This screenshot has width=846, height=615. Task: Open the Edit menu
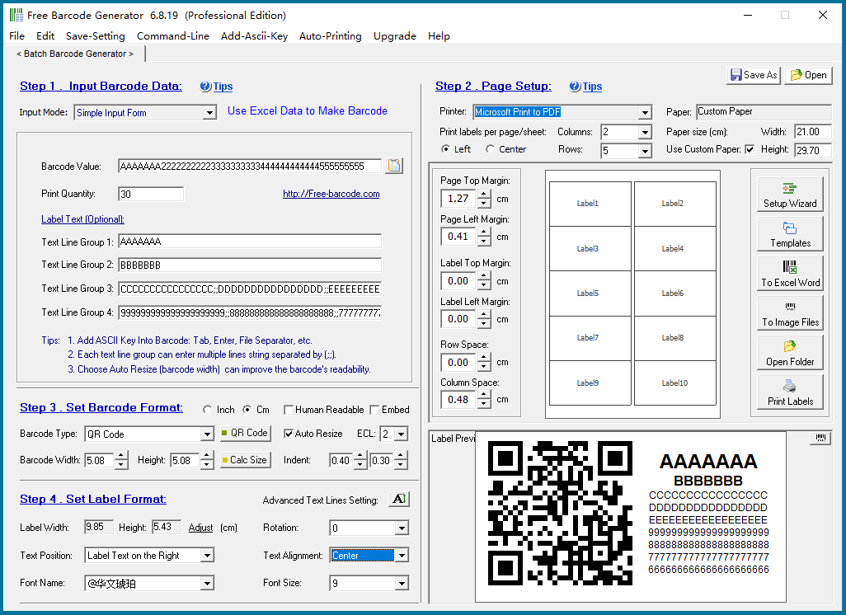click(x=45, y=36)
